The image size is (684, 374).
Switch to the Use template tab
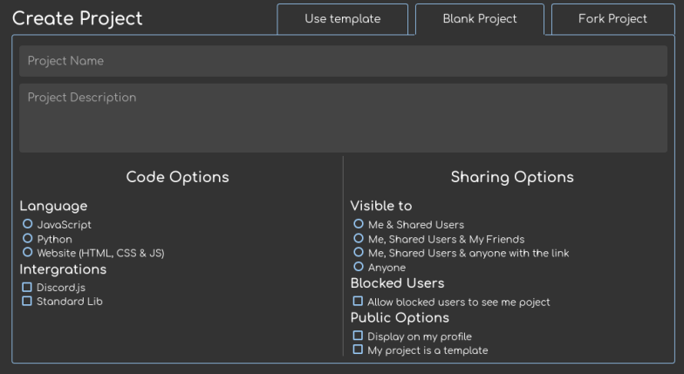[x=342, y=19]
